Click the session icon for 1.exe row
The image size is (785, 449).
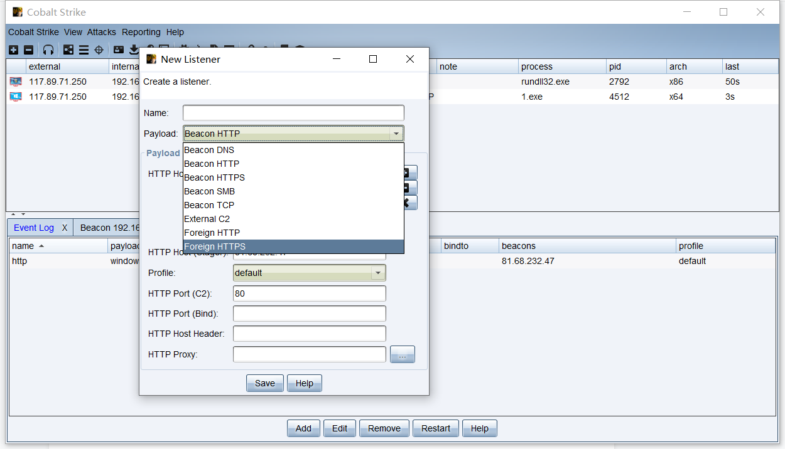click(16, 97)
